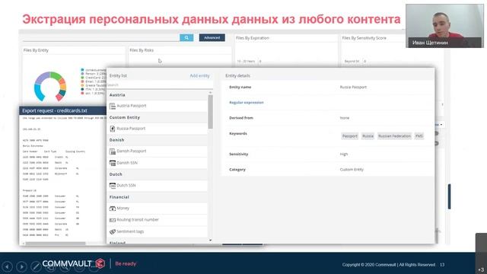The width and height of the screenshot is (487, 274).
Task: Click entity list scrollbar down arrow
Action: (x=210, y=241)
